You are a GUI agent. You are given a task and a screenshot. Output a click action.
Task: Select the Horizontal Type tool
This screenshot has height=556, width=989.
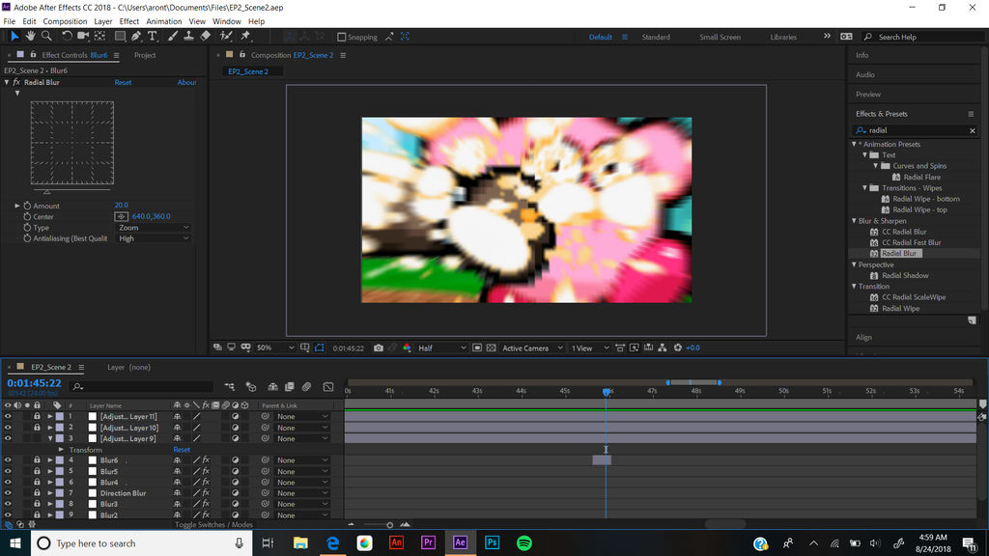152,37
